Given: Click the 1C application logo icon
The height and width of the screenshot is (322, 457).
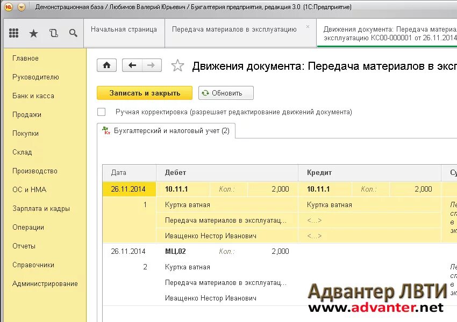Looking at the screenshot, I should (9, 6).
